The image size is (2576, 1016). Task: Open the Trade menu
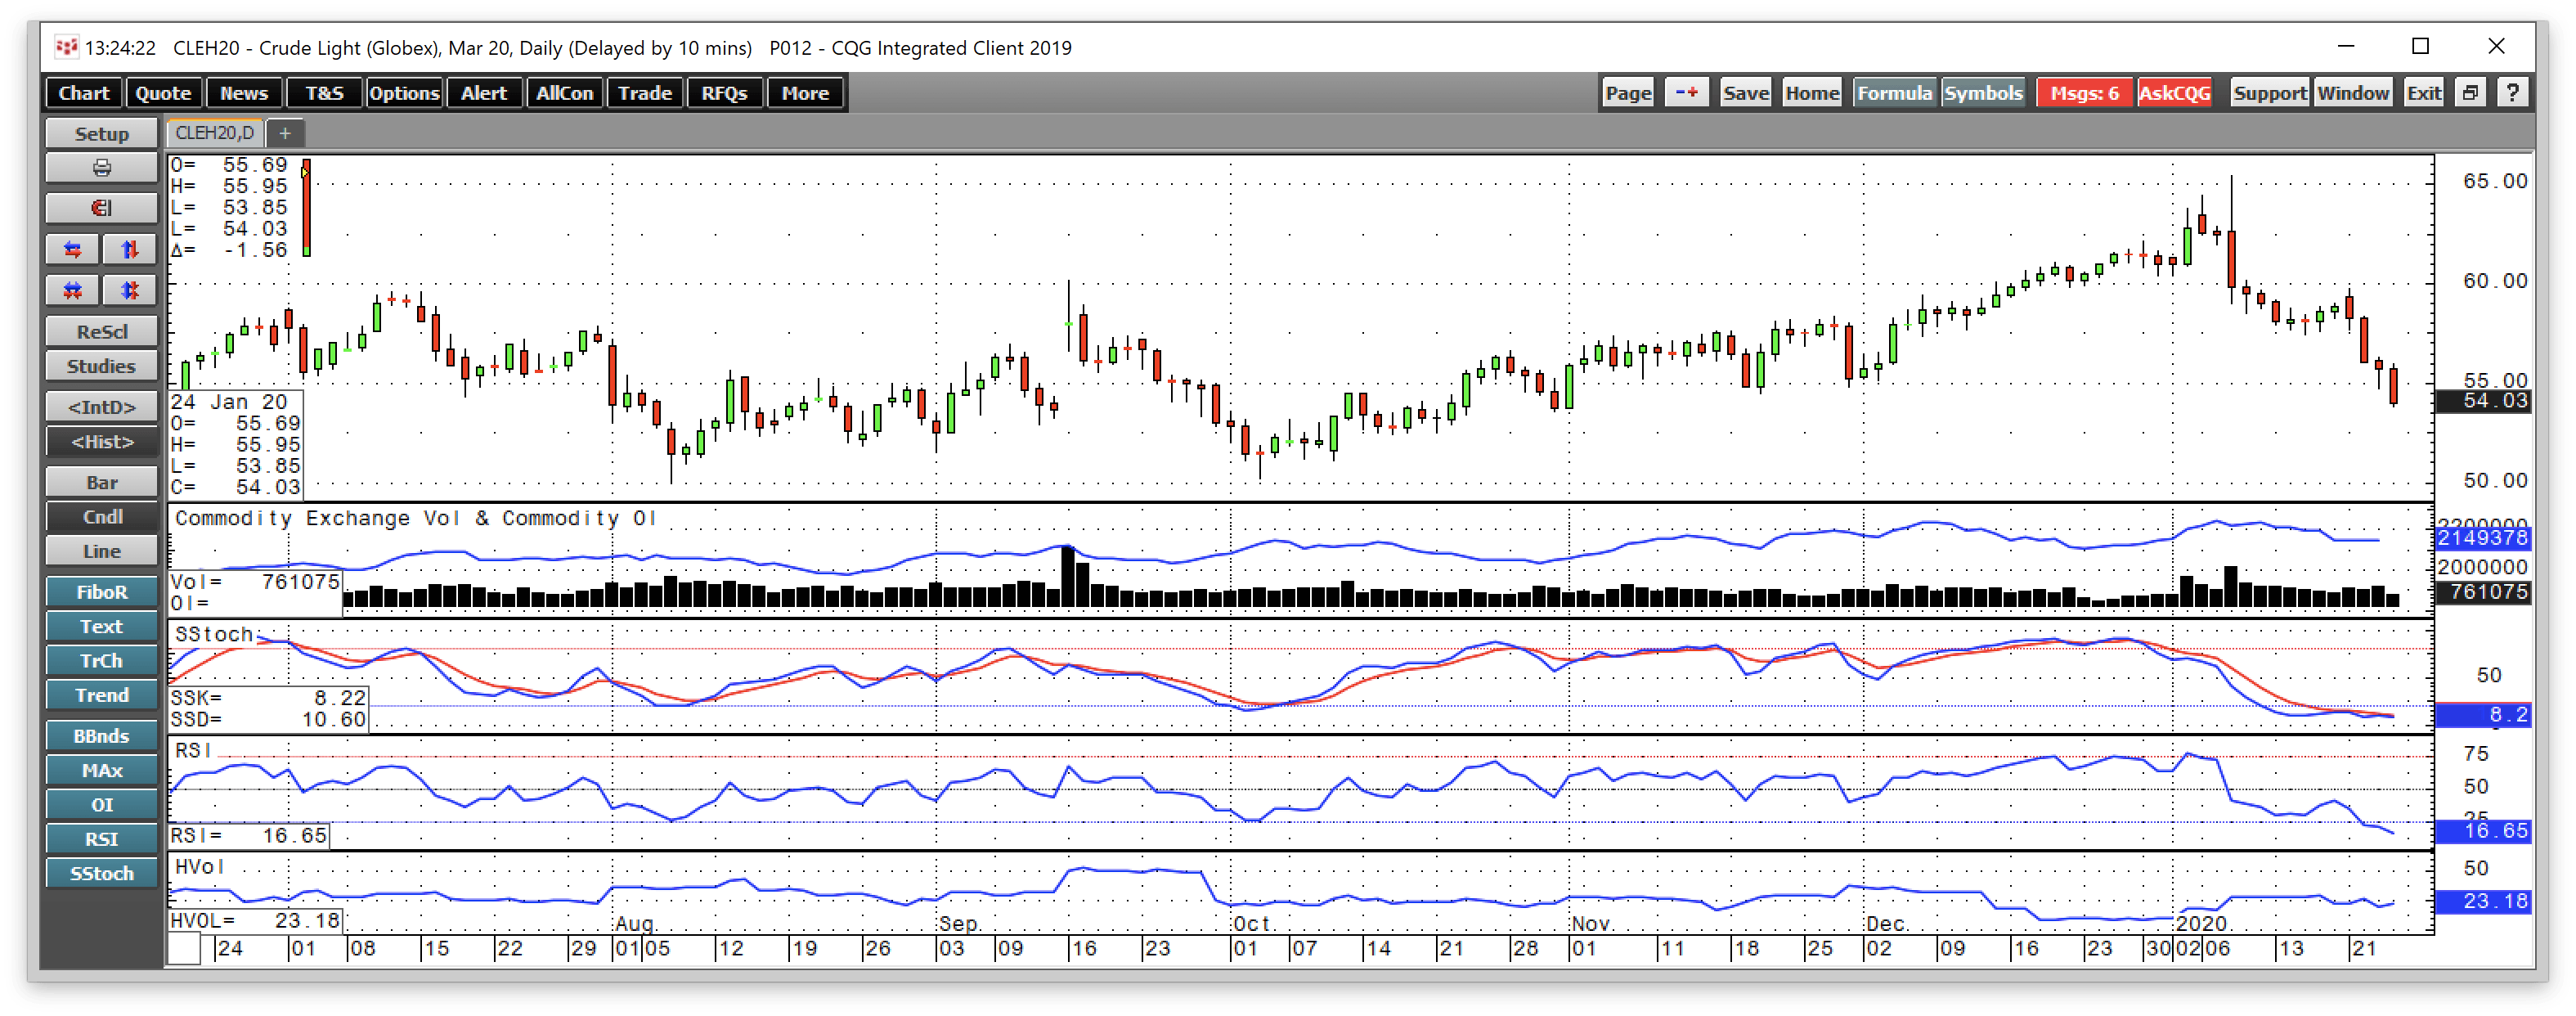(x=645, y=93)
